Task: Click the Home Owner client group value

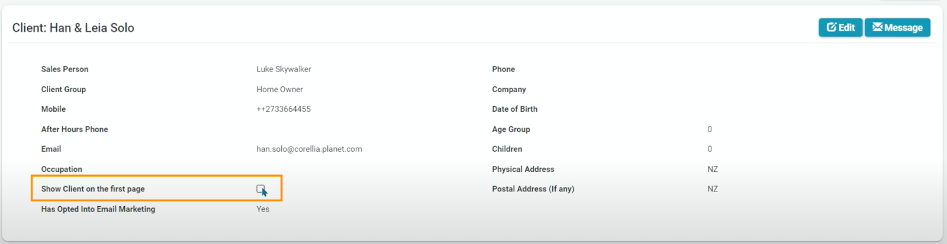Action: [279, 89]
